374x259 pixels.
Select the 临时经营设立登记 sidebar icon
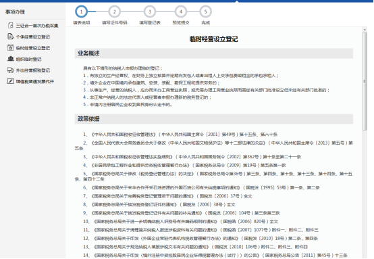click(10, 48)
